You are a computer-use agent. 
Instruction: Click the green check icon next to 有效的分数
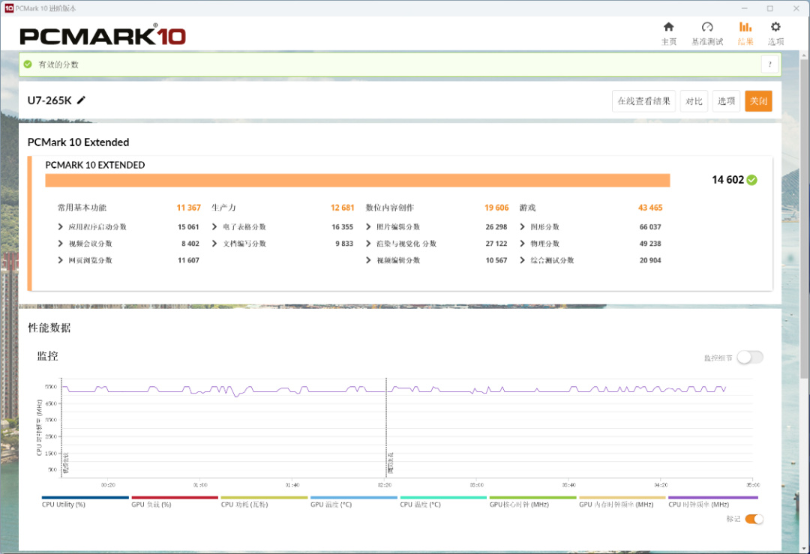coord(28,64)
